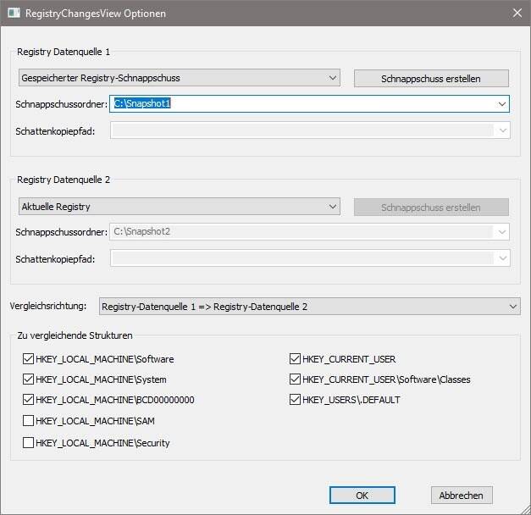Toggle HKEY_LOCAL_MACHINE\System checkbox
The height and width of the screenshot is (515, 531).
(29, 379)
